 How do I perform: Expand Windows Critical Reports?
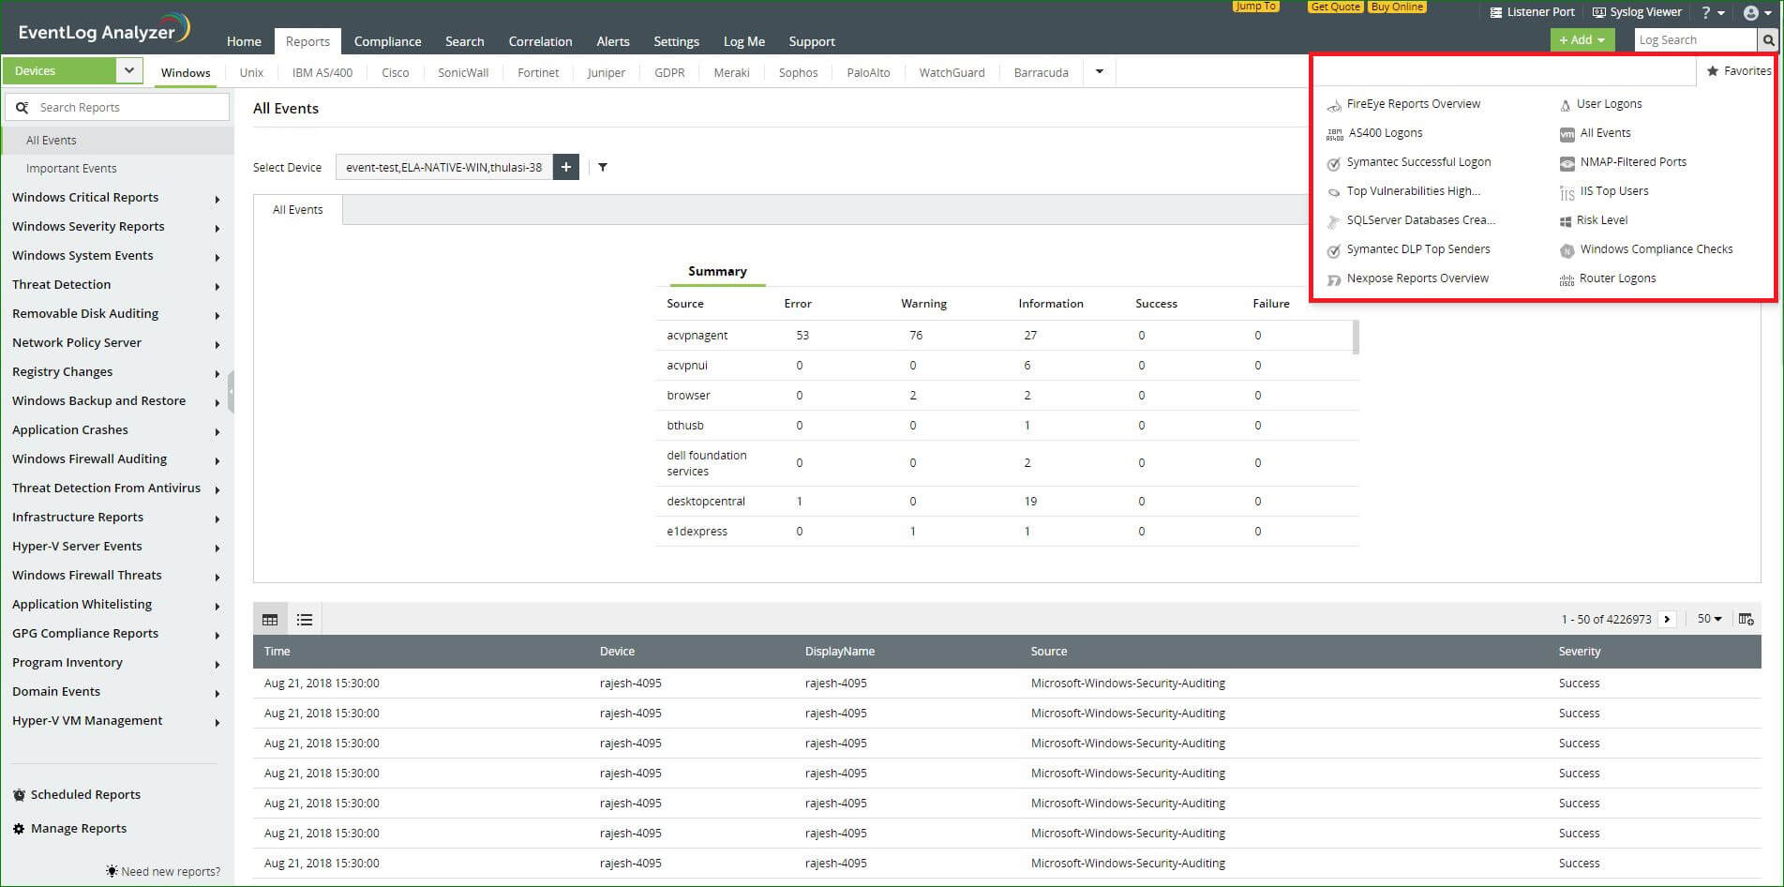pyautogui.click(x=217, y=200)
